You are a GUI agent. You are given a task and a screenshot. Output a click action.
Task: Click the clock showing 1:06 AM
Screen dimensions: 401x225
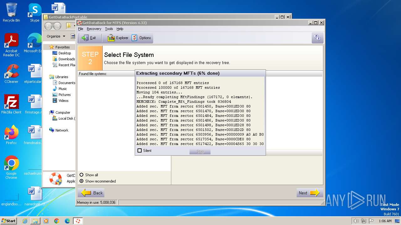tap(385, 221)
